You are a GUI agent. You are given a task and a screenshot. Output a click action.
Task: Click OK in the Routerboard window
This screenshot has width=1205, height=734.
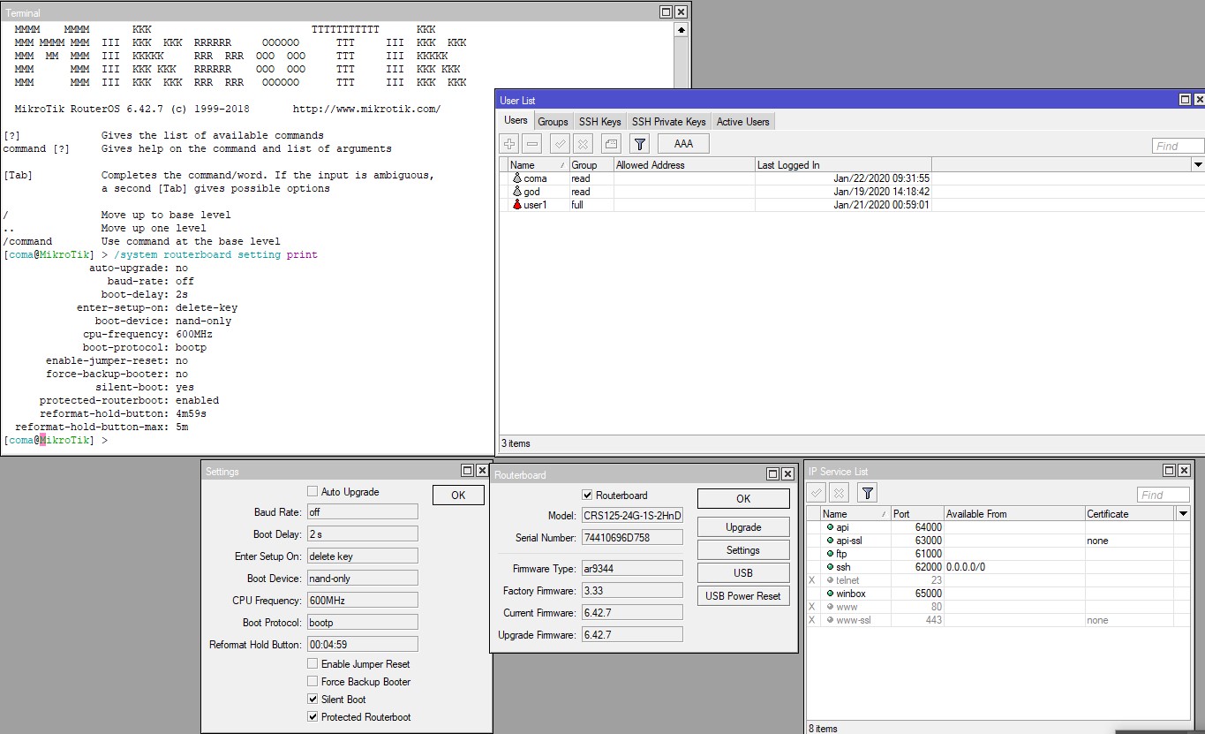pos(743,498)
